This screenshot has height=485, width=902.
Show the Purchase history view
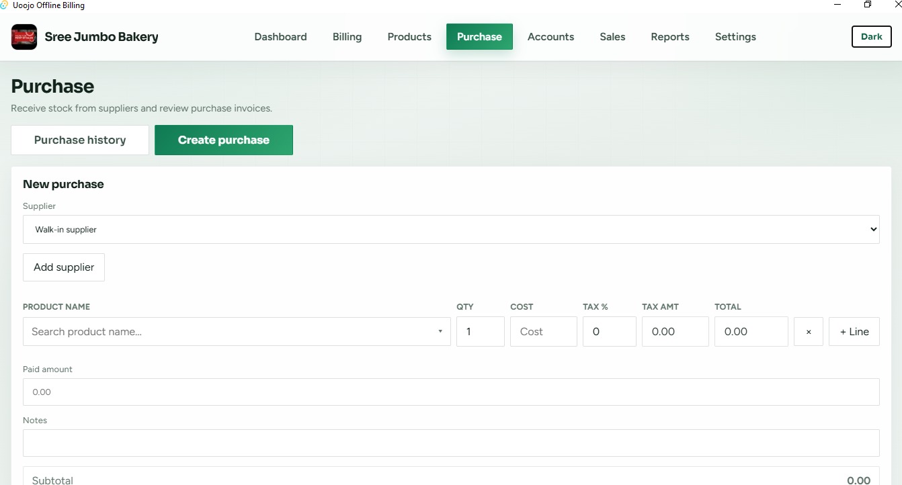(80, 140)
